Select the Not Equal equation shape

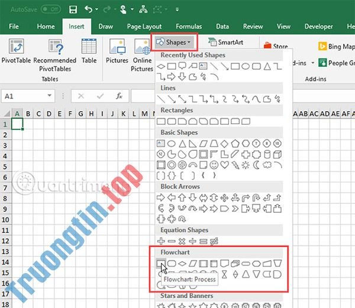point(214,241)
